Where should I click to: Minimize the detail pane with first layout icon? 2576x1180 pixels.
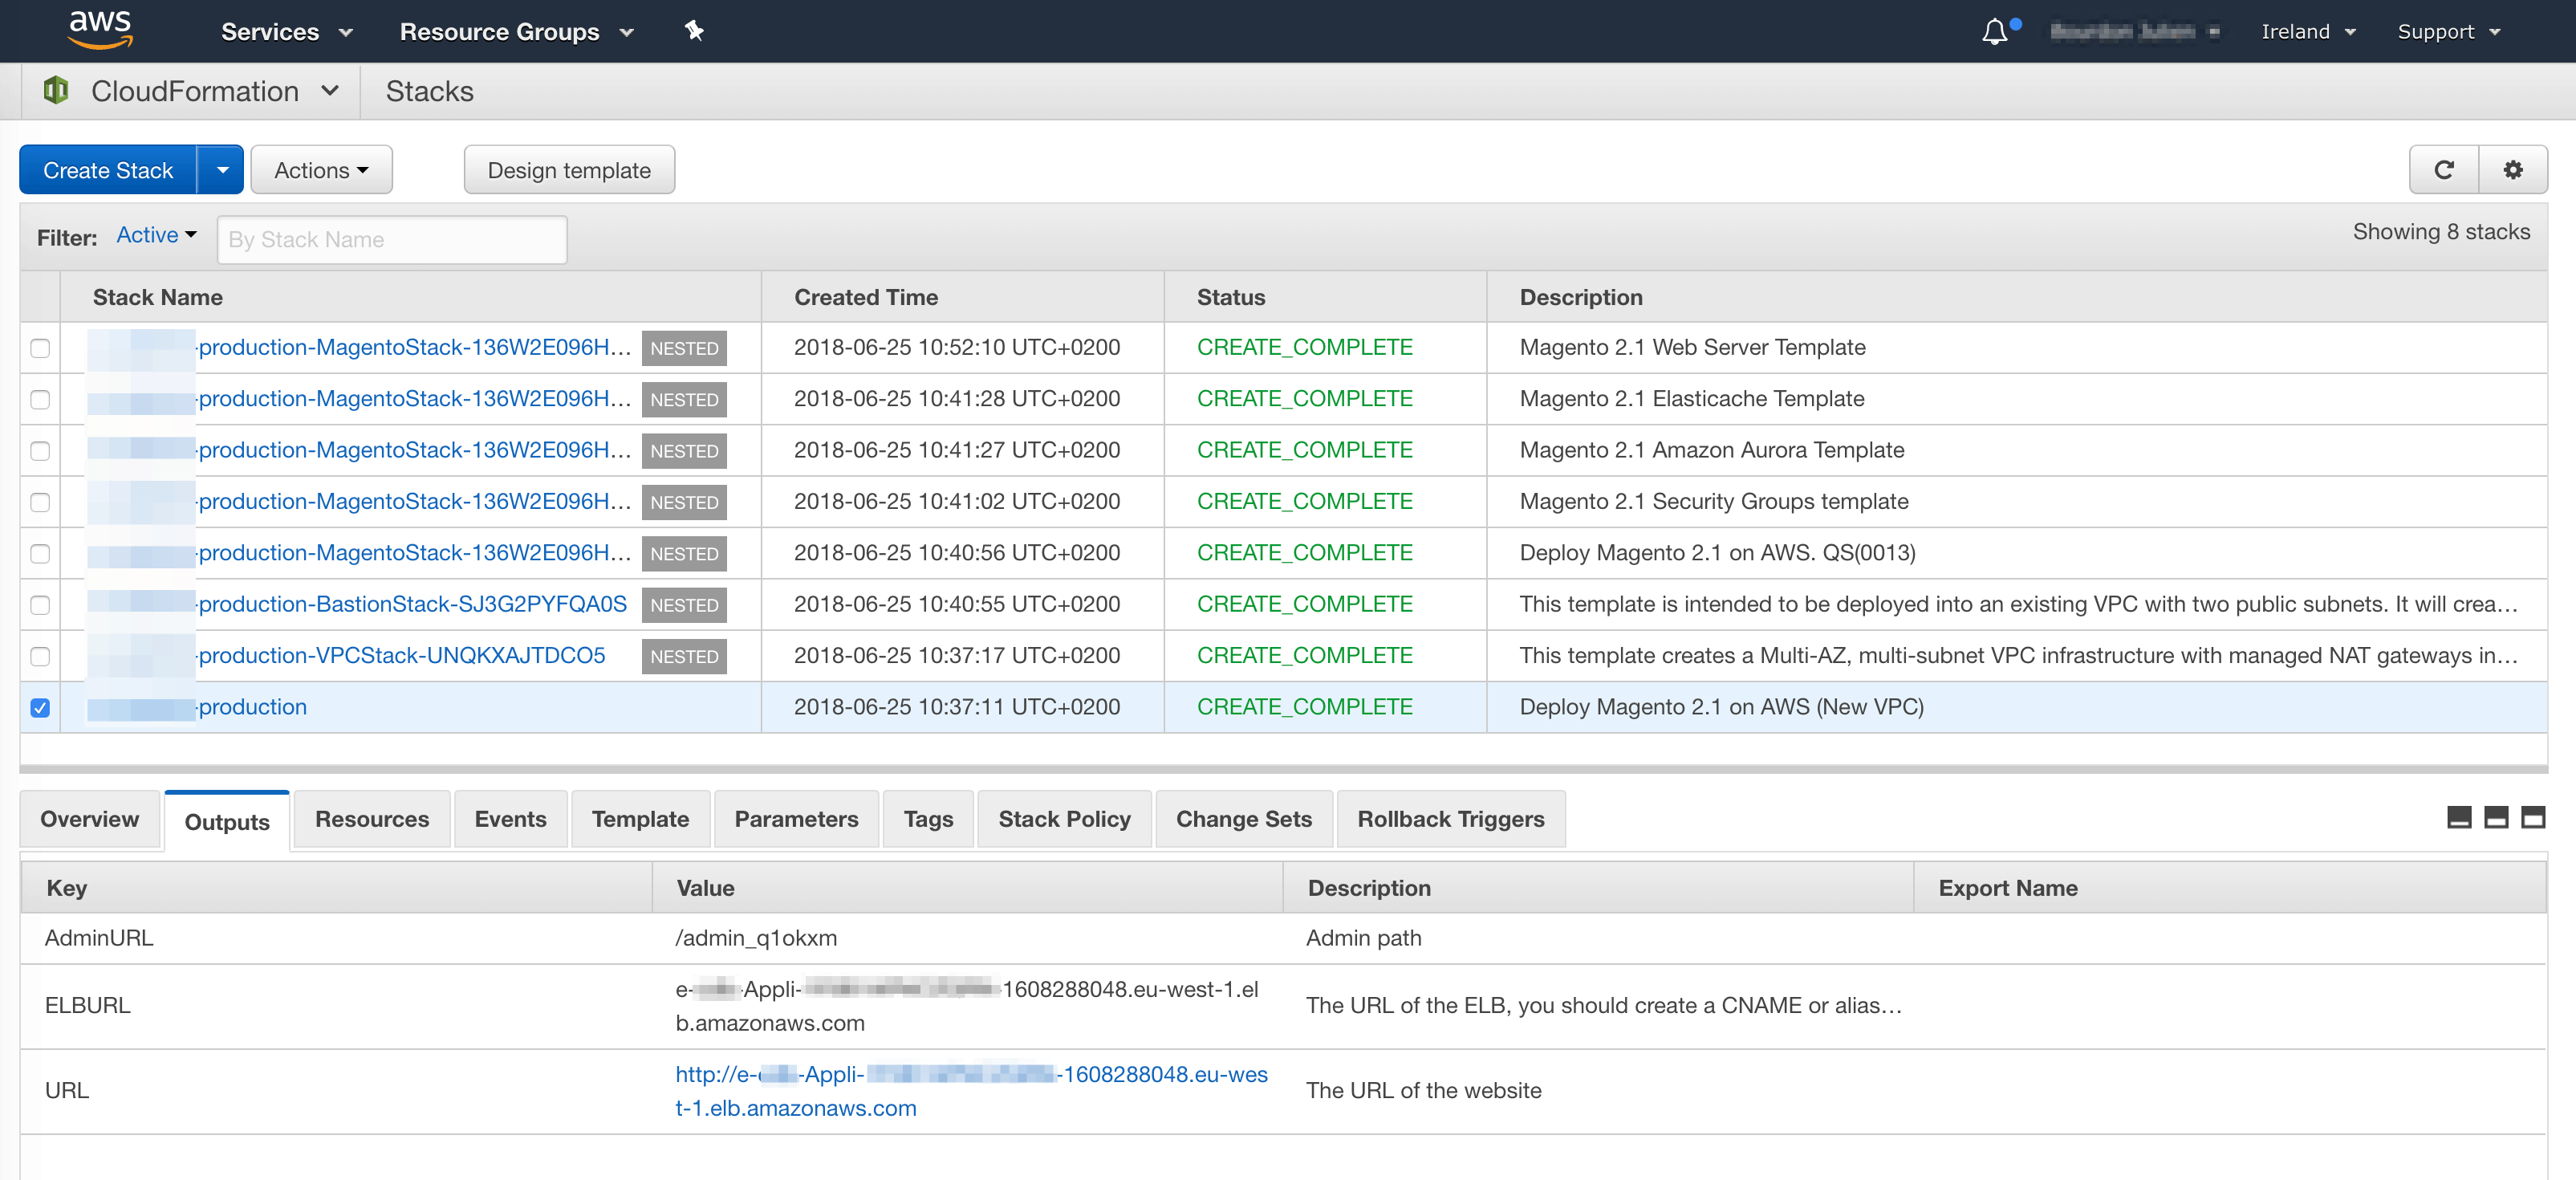[2459, 817]
